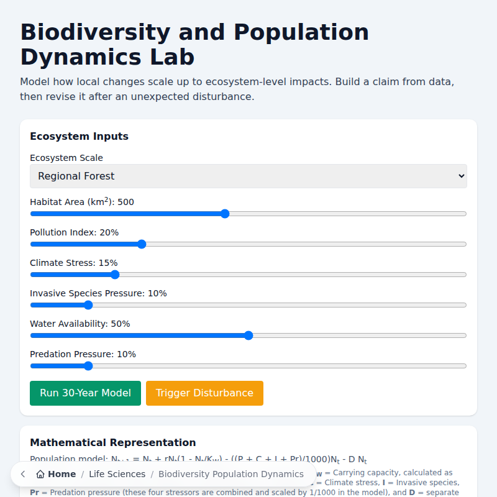The height and width of the screenshot is (497, 497).
Task: Click the lab page title
Action: click(x=194, y=44)
